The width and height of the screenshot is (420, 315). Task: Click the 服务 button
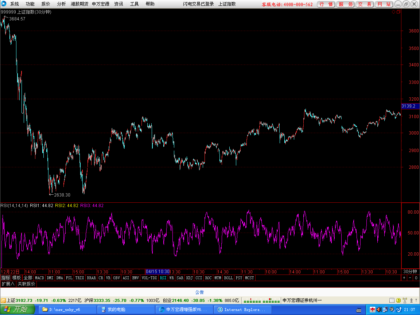pyautogui.click(x=346, y=4)
